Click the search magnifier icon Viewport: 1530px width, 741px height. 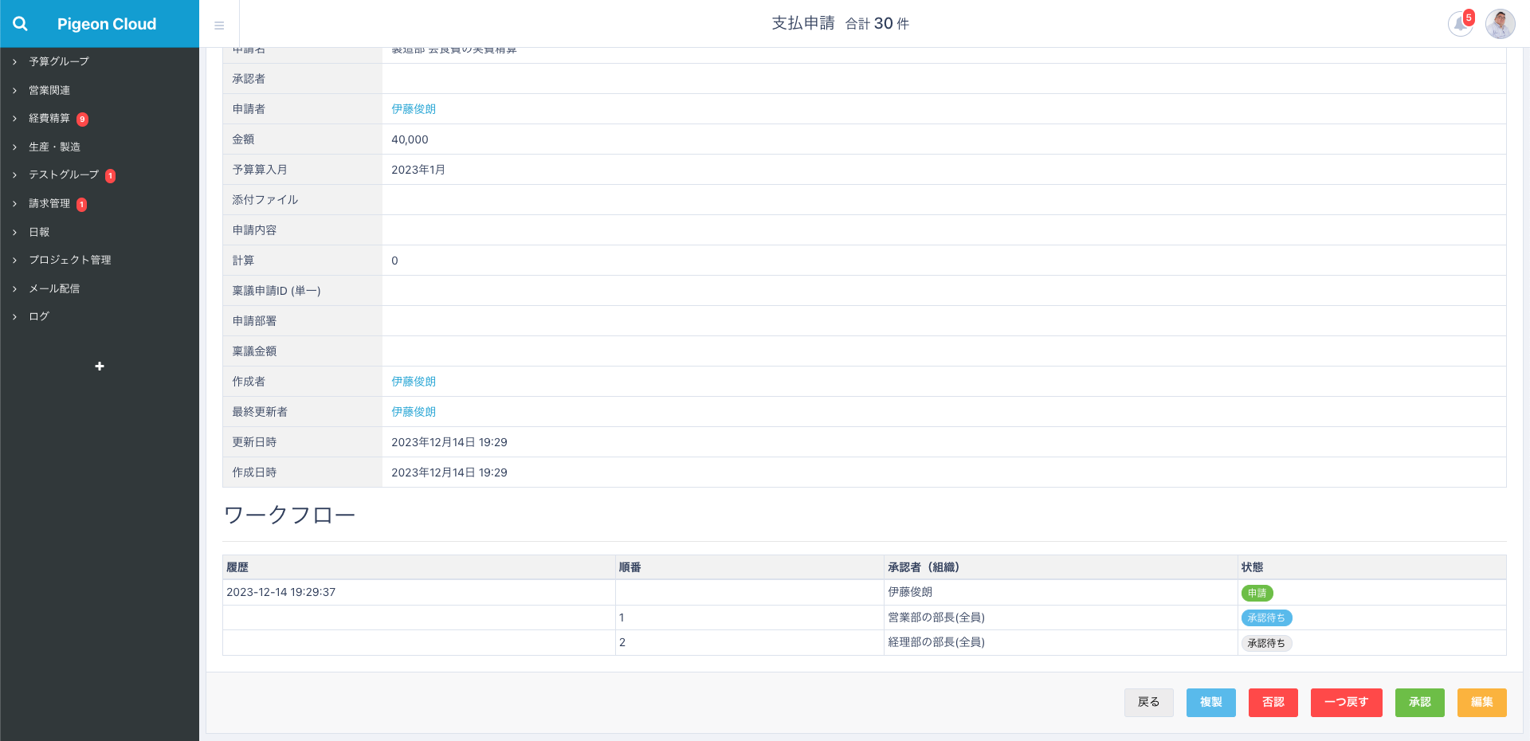point(21,24)
